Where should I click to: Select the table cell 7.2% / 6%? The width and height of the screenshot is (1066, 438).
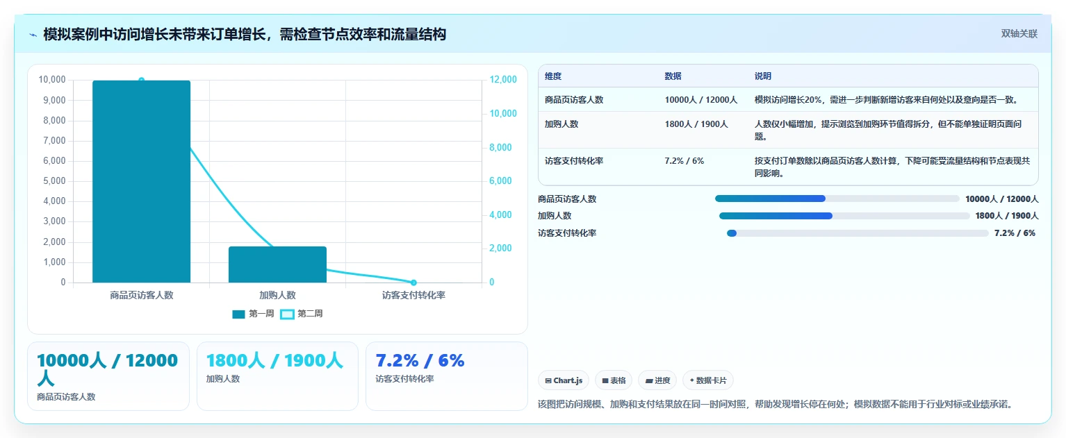point(684,161)
